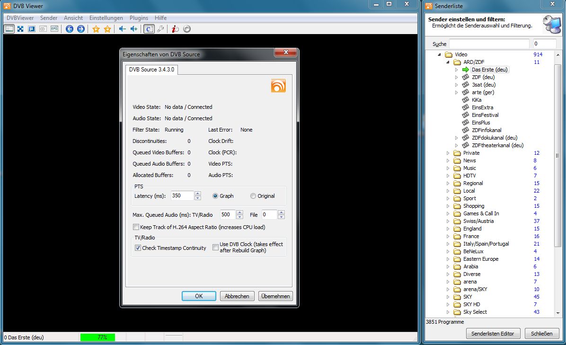Close the DVB Source properties dialog
This screenshot has width=566, height=345.
click(x=286, y=53)
